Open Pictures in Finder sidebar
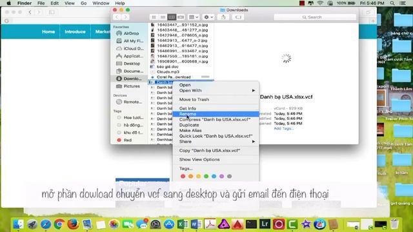Image resolution: width=413 pixels, height=232 pixels. [x=128, y=86]
